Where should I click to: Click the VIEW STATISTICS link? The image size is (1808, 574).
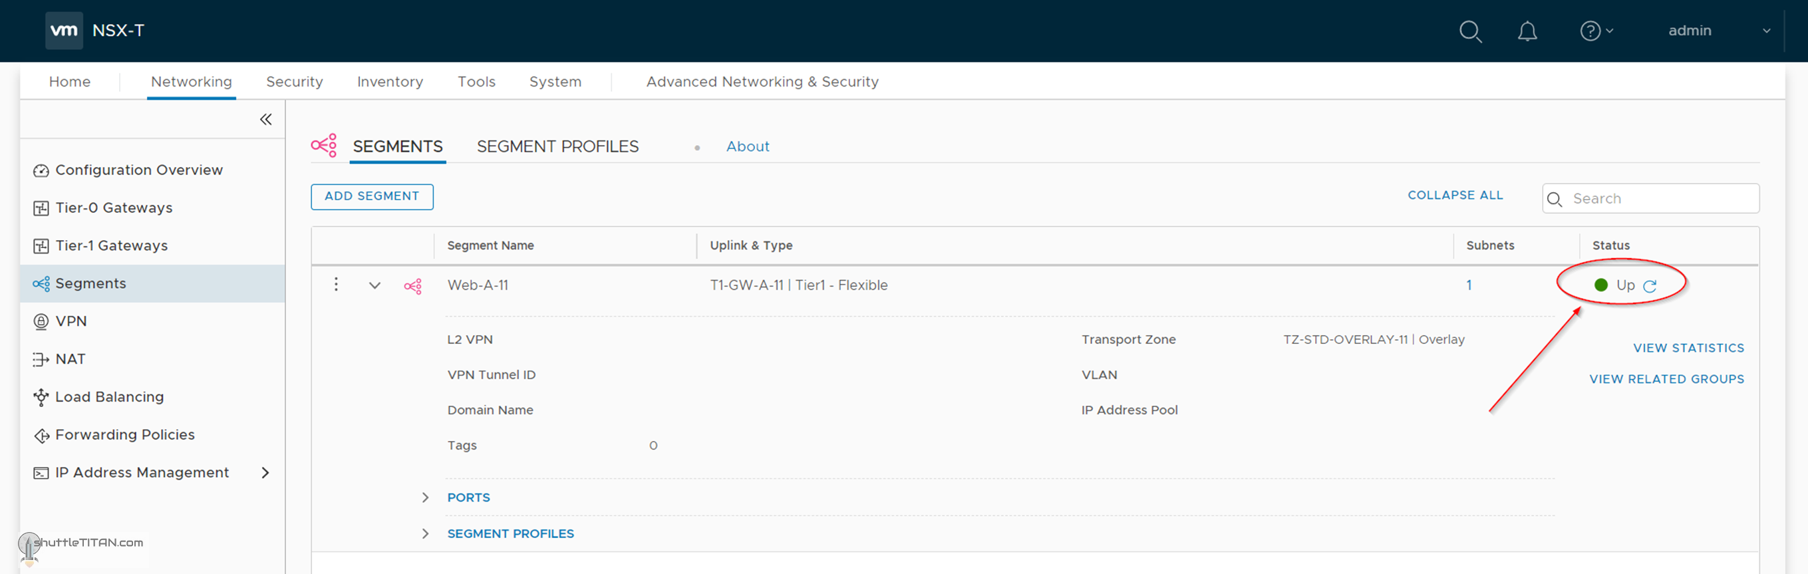[x=1688, y=348]
